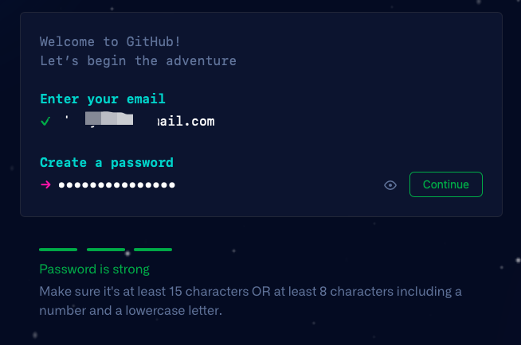The image size is (521, 345).
Task: Click the pink arrow prompt icon
Action: point(45,184)
